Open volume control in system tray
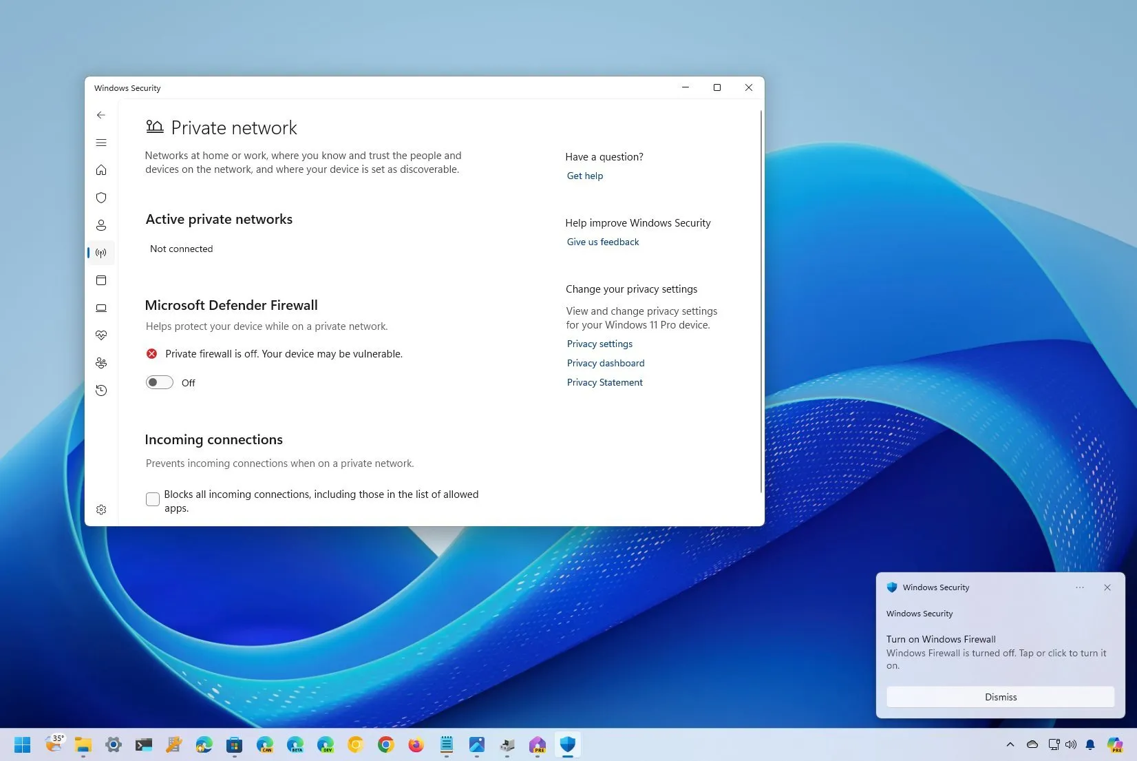This screenshot has height=761, width=1137. pyautogui.click(x=1071, y=744)
